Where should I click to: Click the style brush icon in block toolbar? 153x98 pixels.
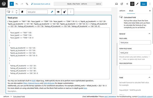click(65, 12)
